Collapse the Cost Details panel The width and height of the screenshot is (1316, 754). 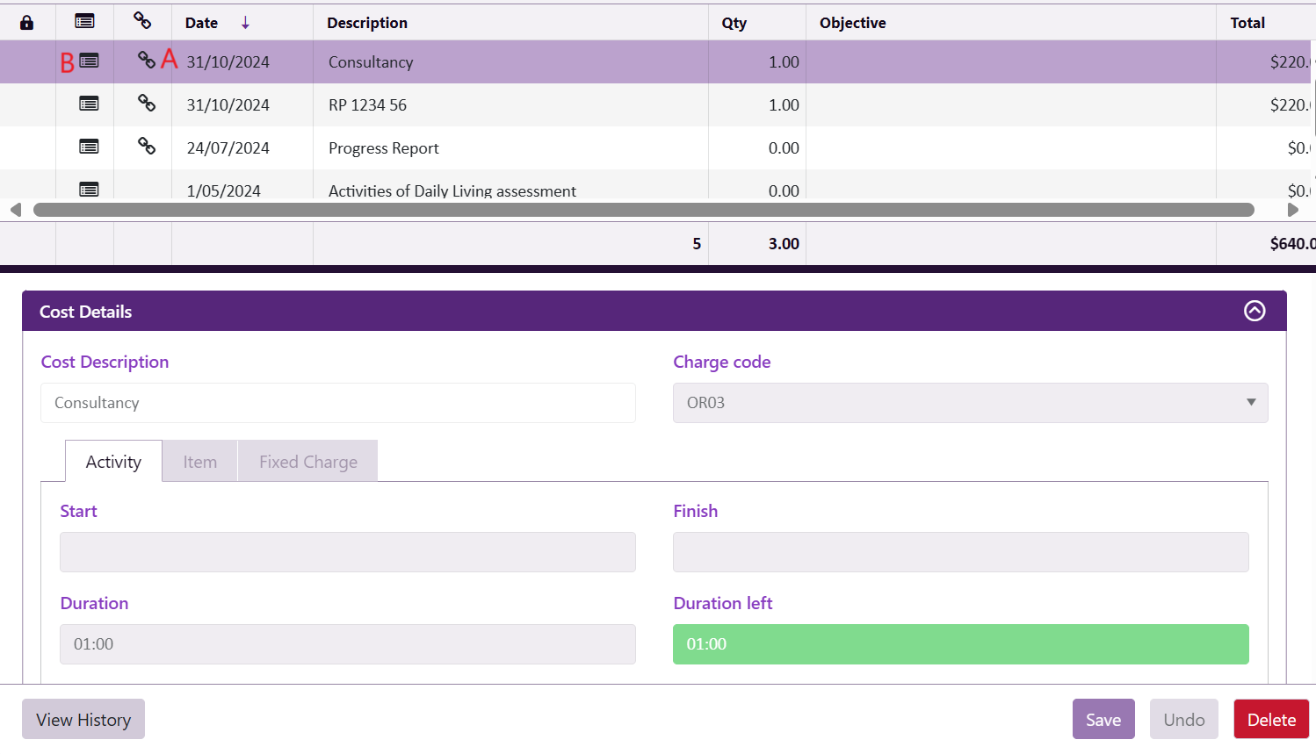click(x=1255, y=311)
